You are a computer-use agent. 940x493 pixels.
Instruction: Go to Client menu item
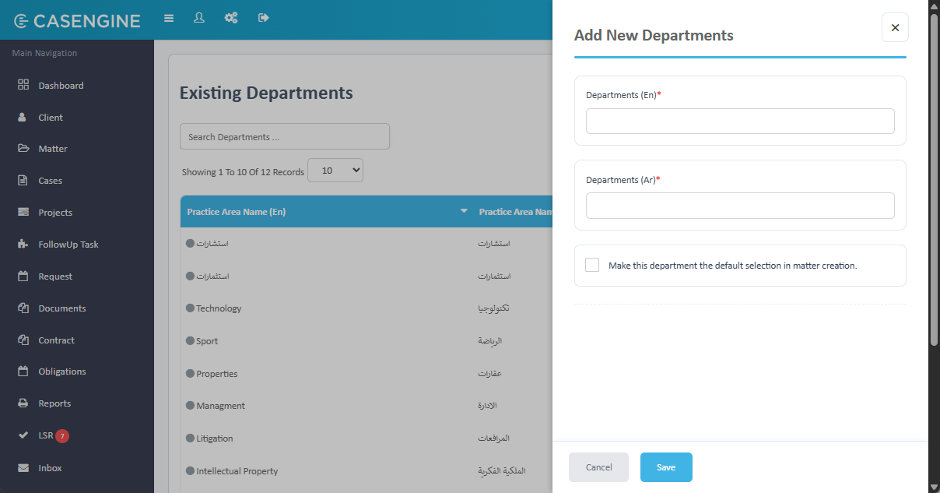point(51,118)
